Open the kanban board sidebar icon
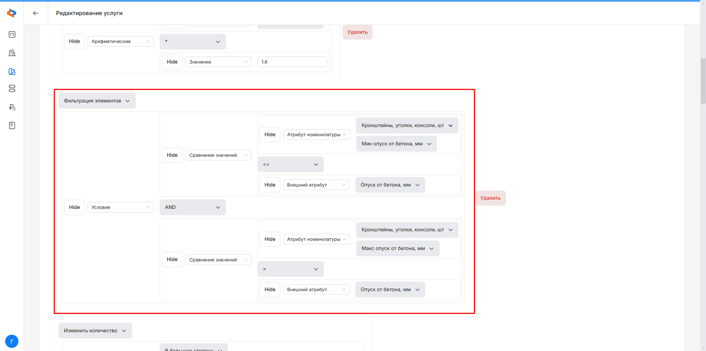The height and width of the screenshot is (351, 706). coord(12,35)
